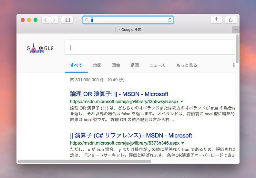
Task: Reload the page from the address bar
Action: (169, 20)
